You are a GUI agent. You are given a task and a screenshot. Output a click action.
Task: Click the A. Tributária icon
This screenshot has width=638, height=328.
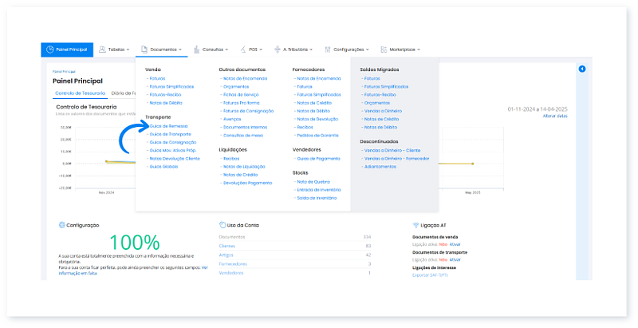coord(277,49)
